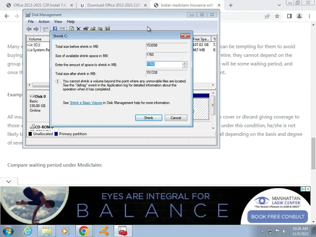The height and width of the screenshot is (237, 316).
Task: Click the Shrink button
Action: (x=149, y=118)
